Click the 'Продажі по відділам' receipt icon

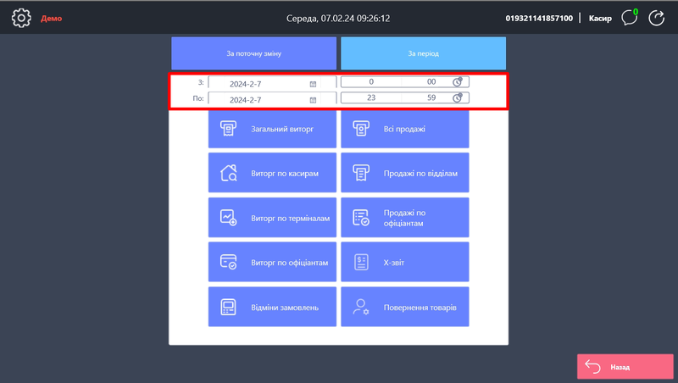(x=361, y=174)
